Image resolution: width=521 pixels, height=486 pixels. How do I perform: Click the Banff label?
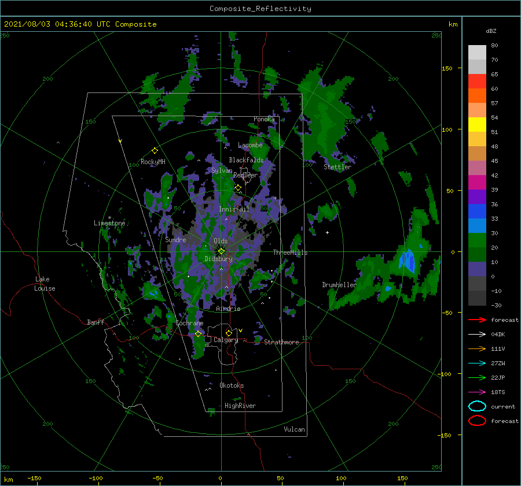pyautogui.click(x=96, y=322)
